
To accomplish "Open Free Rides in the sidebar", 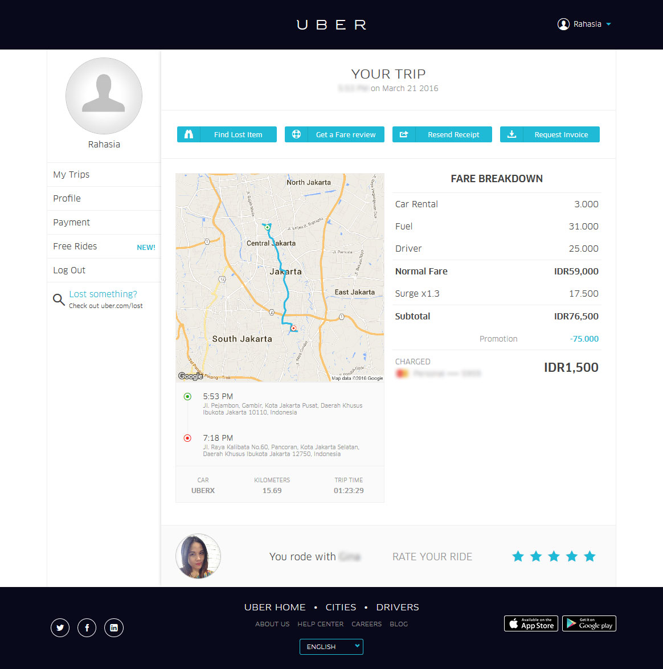I will point(104,246).
